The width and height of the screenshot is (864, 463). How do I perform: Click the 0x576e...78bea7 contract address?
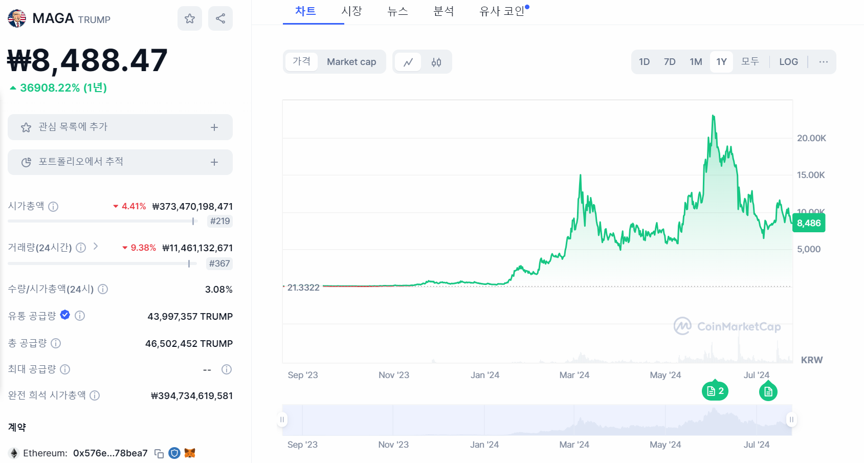110,453
